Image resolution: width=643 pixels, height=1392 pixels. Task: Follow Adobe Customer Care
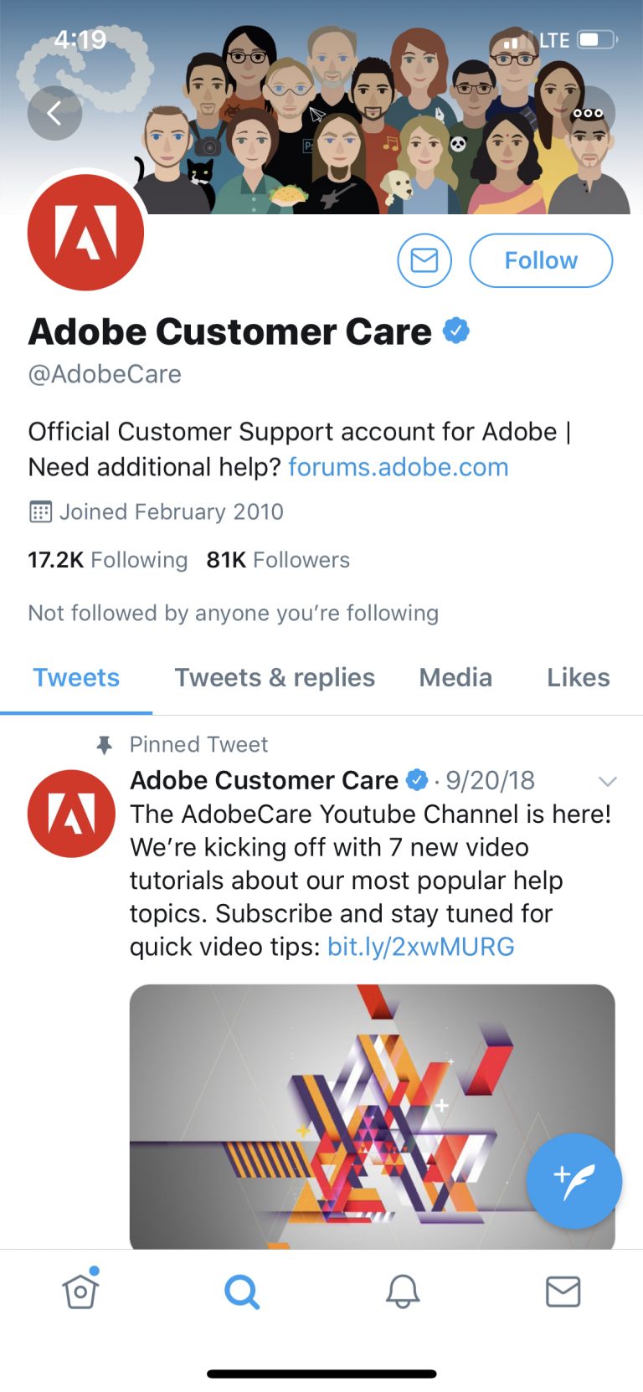(541, 260)
